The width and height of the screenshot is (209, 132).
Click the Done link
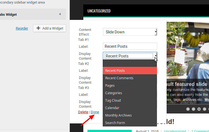95,112
